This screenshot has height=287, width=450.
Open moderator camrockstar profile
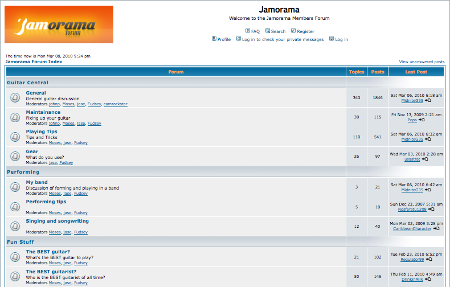click(116, 104)
